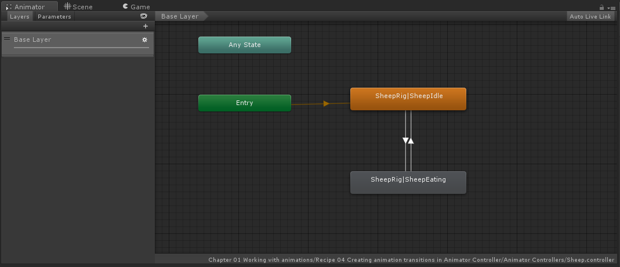Switch to the Scene tab
The height and width of the screenshot is (267, 620).
(x=78, y=6)
